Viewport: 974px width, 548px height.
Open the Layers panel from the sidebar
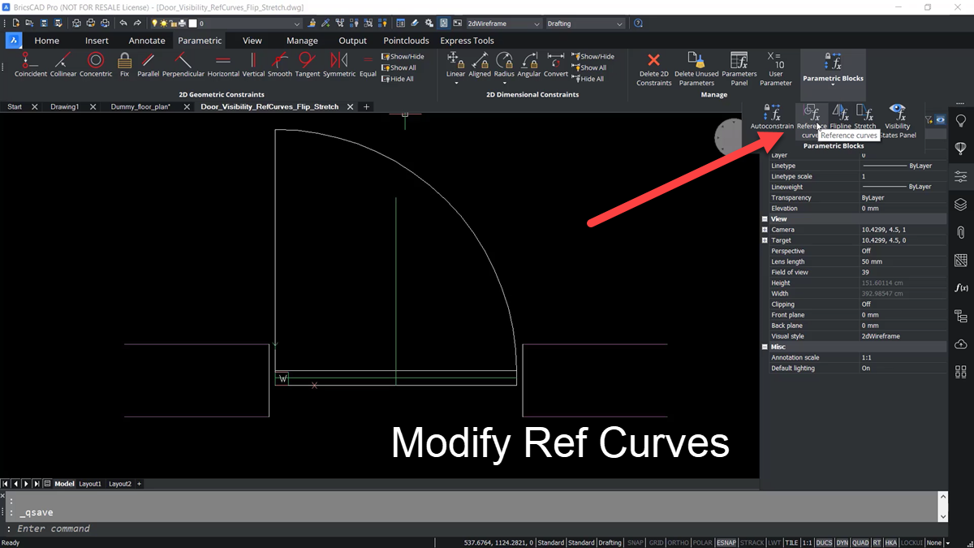point(961,204)
